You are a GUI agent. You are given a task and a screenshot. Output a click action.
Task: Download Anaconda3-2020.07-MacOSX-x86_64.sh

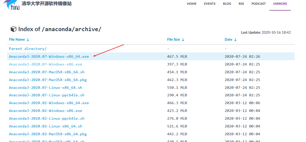pyautogui.click(x=47, y=72)
